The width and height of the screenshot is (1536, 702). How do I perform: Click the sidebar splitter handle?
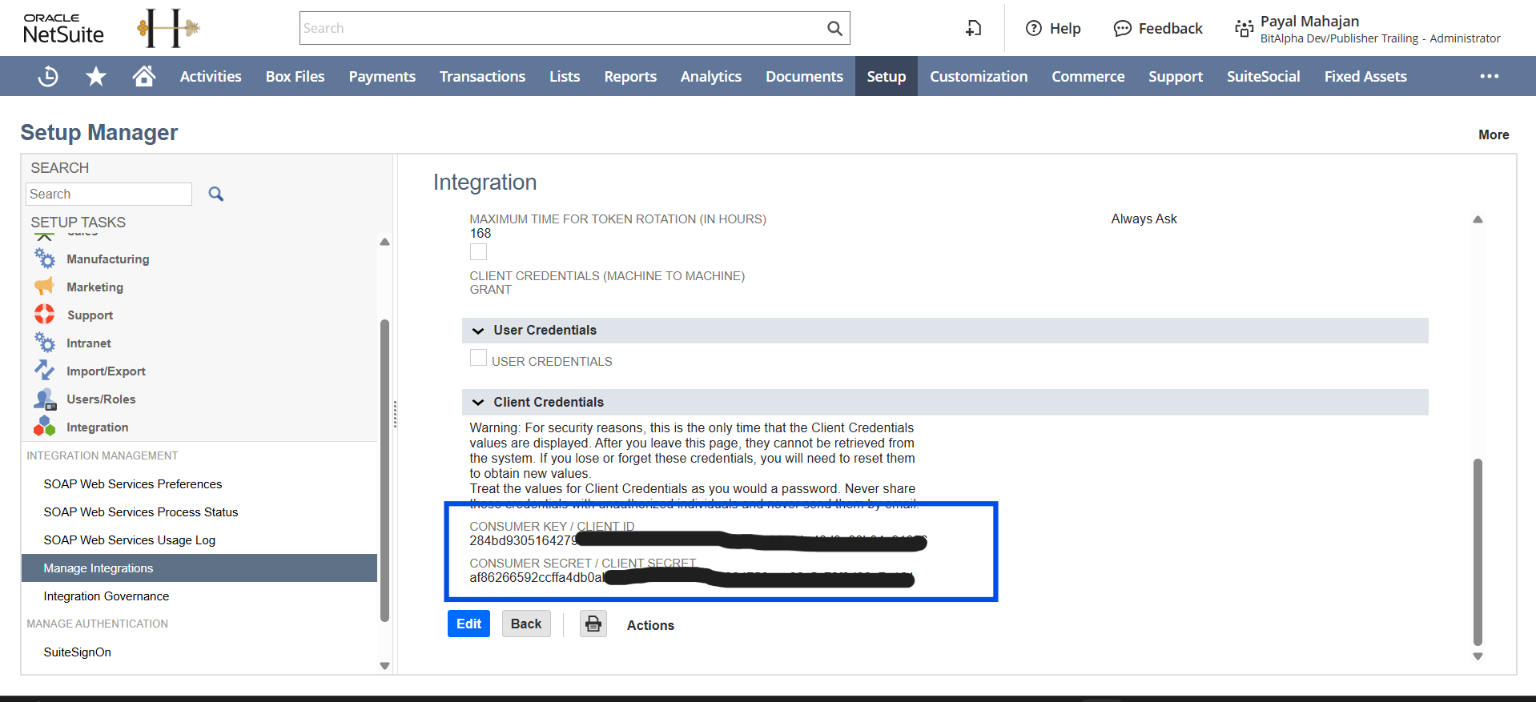[x=395, y=414]
